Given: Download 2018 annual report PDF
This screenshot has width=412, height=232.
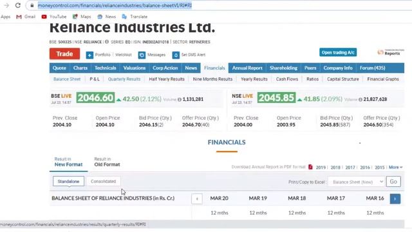Looking at the screenshot, I should (335, 168).
